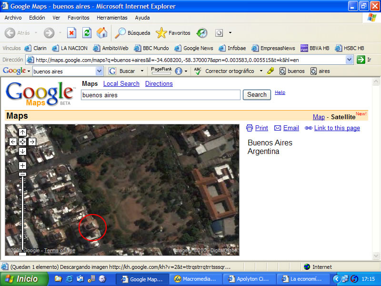This screenshot has width=381, height=286.
Task: Open Link to this page
Action: point(337,128)
